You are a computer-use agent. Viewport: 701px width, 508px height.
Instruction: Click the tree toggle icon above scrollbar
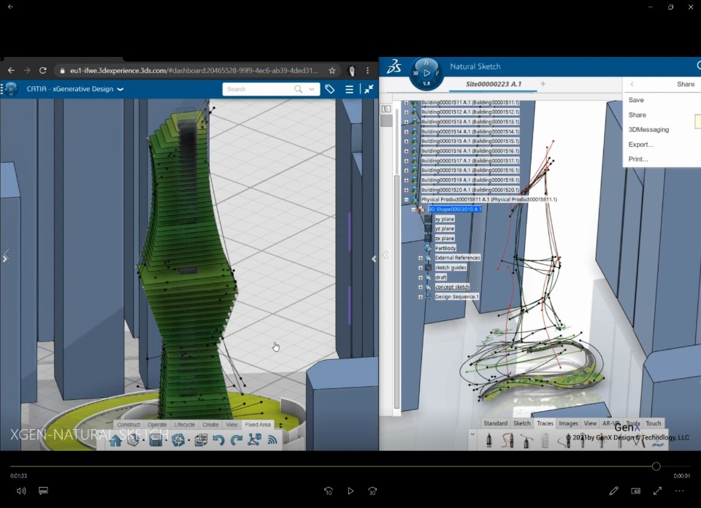(x=386, y=109)
